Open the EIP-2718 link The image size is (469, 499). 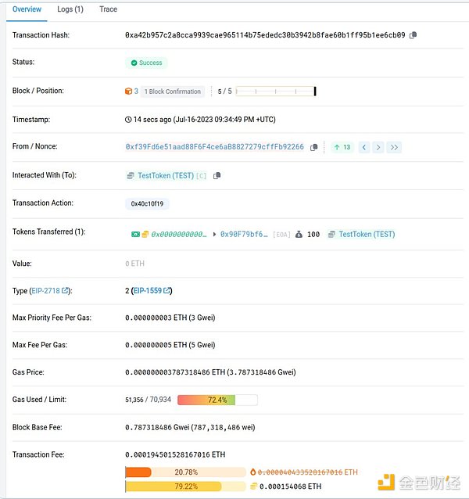(x=48, y=291)
